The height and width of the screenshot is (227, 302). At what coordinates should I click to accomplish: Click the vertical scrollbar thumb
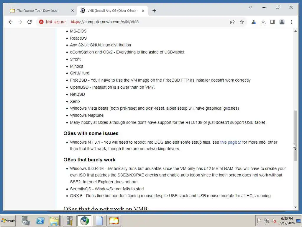296,135
